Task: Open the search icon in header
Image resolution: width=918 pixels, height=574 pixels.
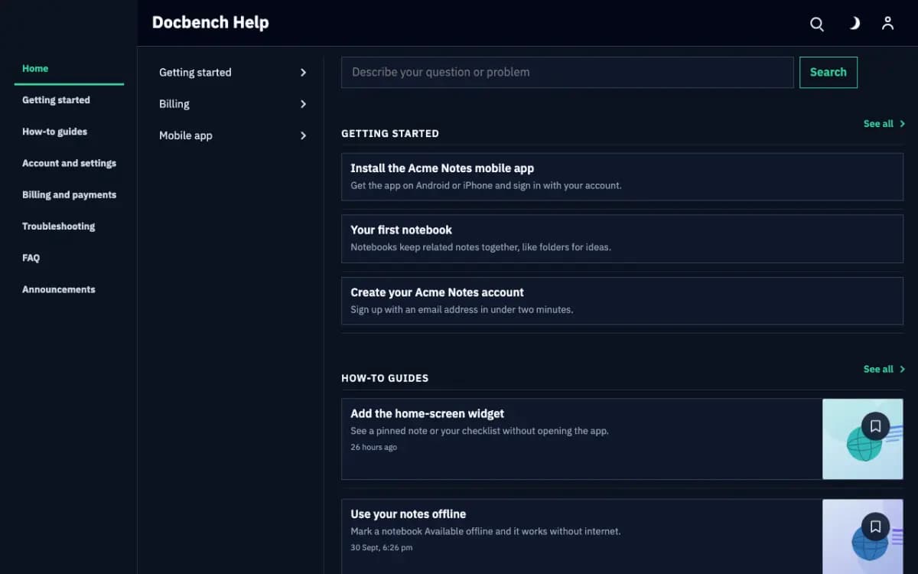Action: tap(817, 24)
